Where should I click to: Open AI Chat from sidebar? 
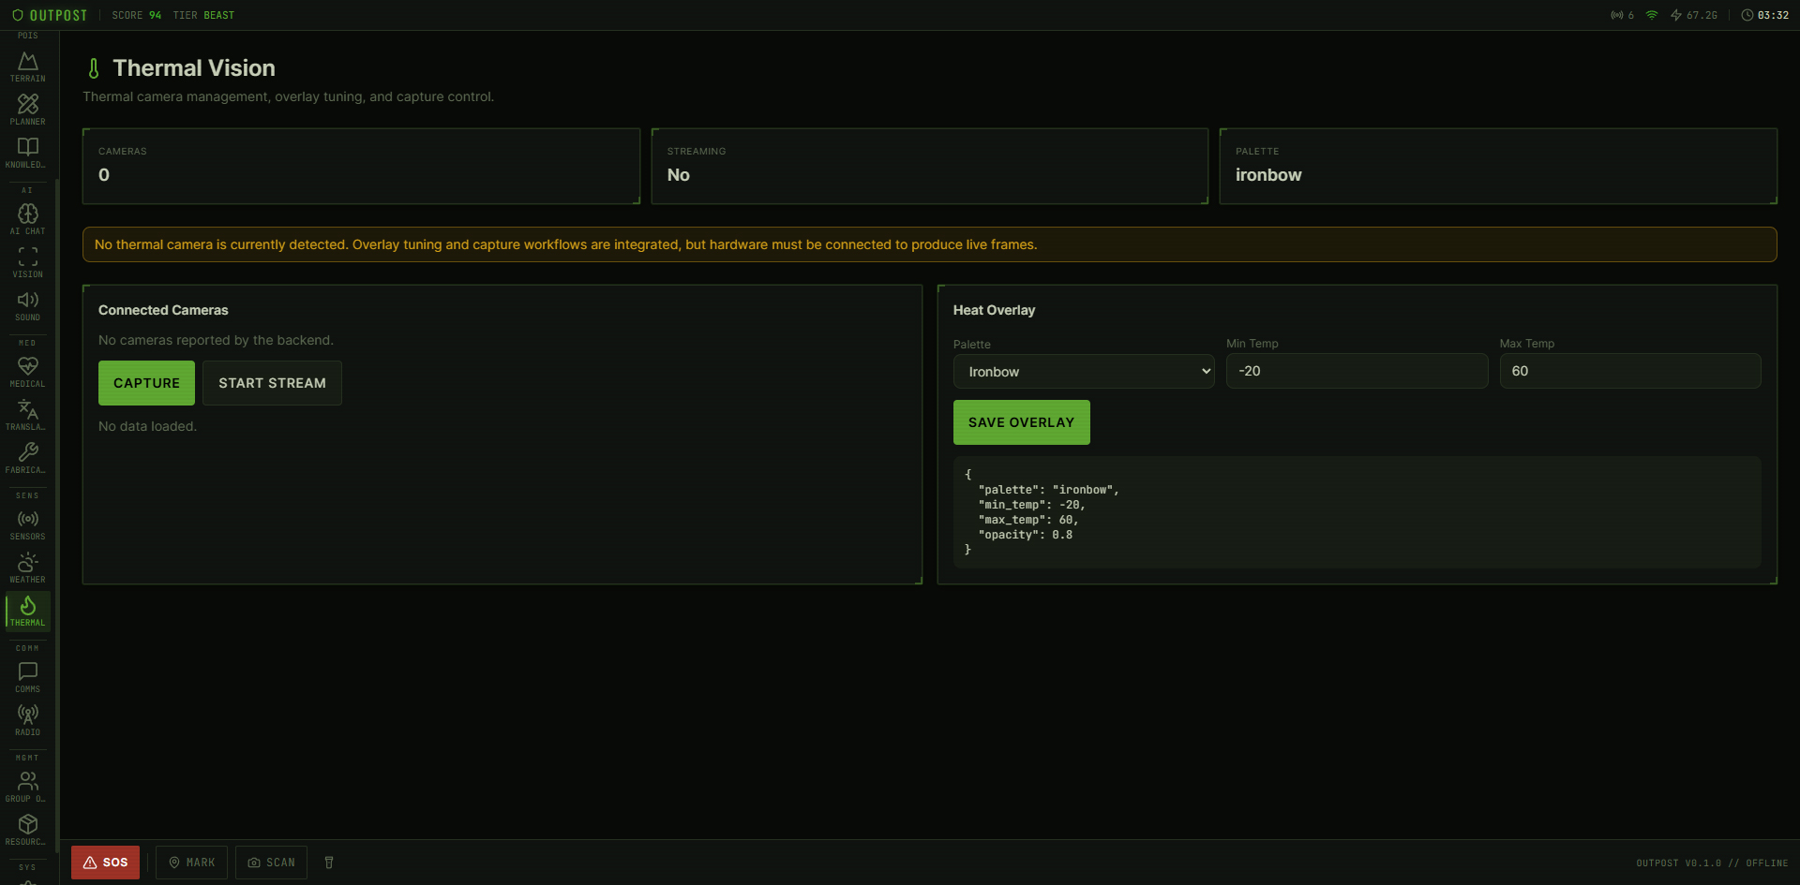[x=28, y=218]
